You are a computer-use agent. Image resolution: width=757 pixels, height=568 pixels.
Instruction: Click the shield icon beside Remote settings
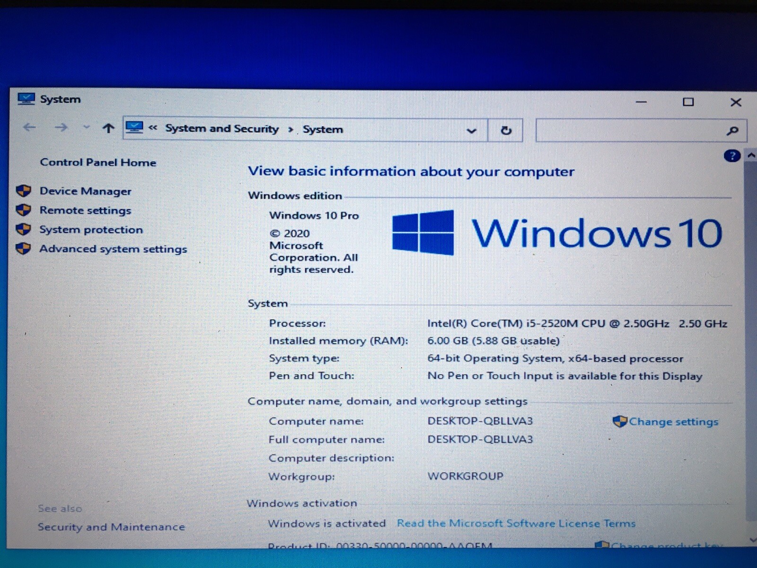coord(23,210)
